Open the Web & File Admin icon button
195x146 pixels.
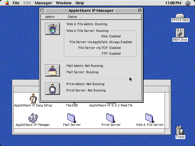(52, 29)
